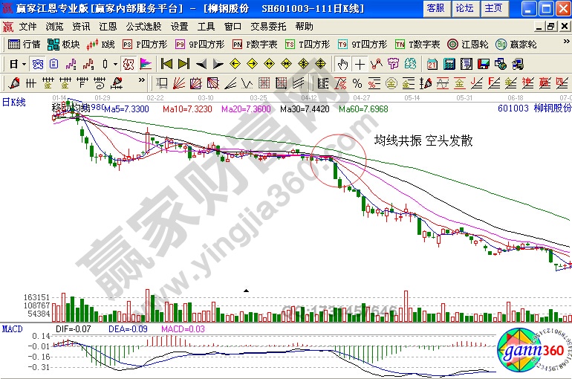The height and width of the screenshot is (379, 572).
Task: Click the 论坛 forum button
Action: tap(464, 8)
